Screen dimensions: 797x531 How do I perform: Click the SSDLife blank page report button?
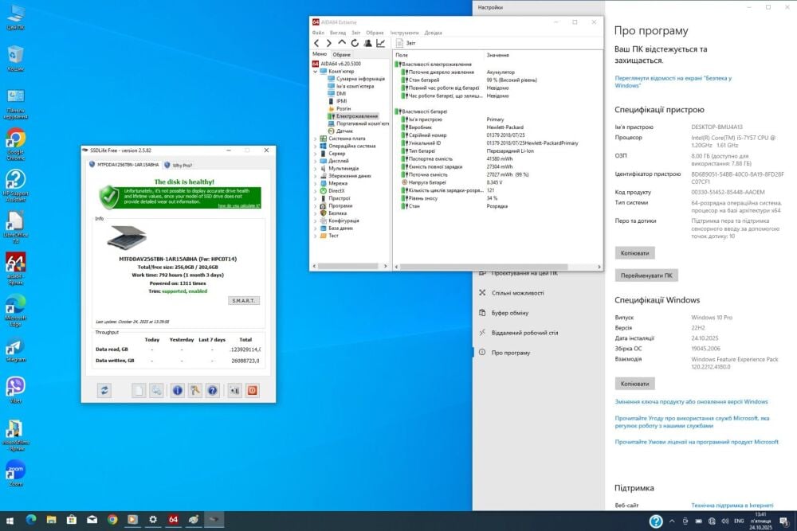[x=138, y=390]
